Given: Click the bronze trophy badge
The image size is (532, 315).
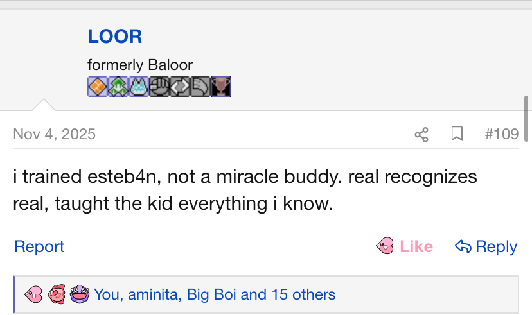Looking at the screenshot, I should (221, 87).
